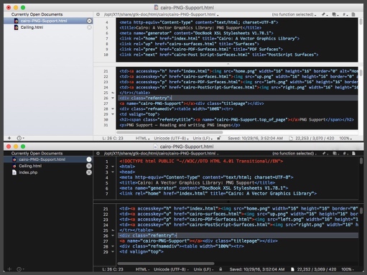Toggle the lock icon in the bottom window status bar
Viewport: 367px width, 275px height.
[x=220, y=269]
